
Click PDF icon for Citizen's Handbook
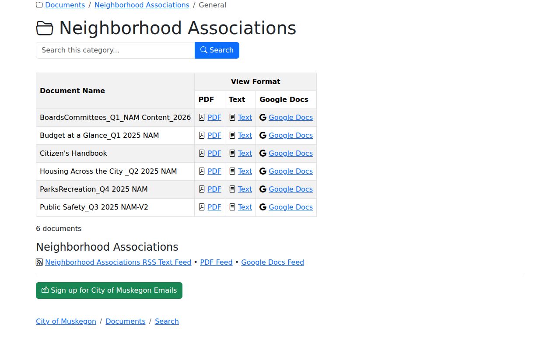[202, 153]
